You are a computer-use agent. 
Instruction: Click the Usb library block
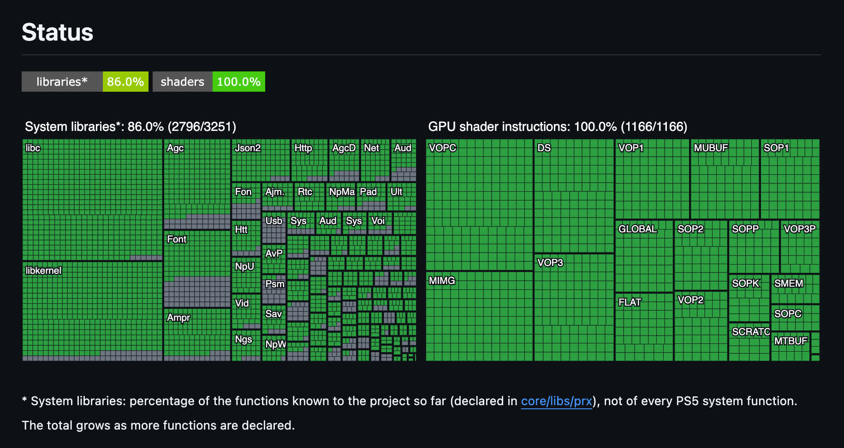click(274, 228)
